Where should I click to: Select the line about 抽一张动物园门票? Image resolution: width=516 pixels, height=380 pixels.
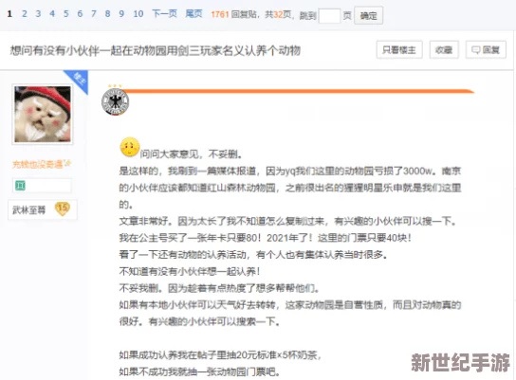(x=200, y=371)
